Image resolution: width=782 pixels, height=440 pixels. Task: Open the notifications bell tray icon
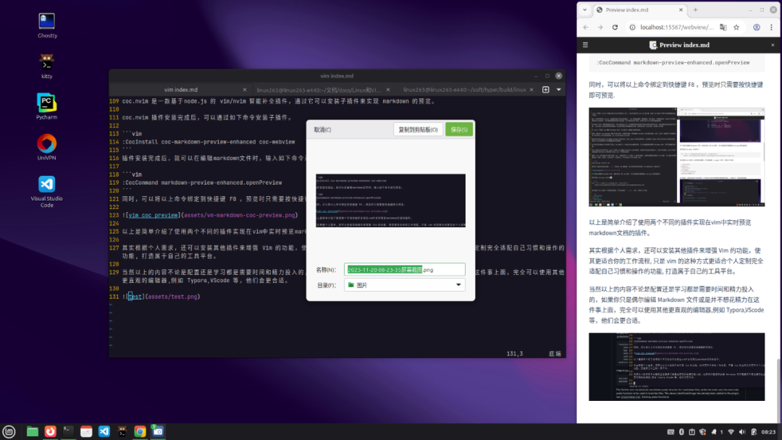(714, 432)
